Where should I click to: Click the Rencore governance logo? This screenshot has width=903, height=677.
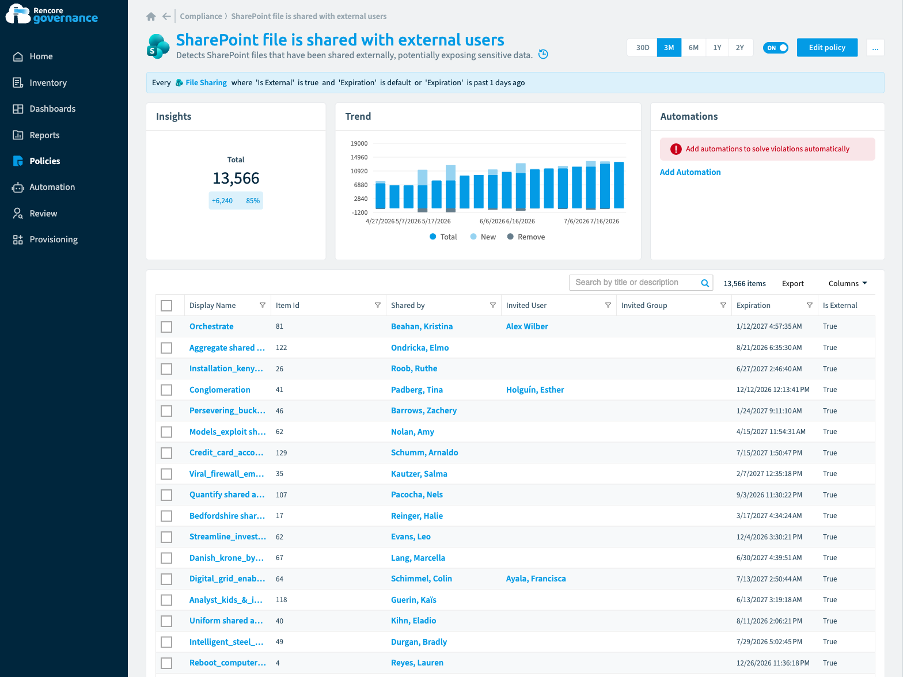point(52,14)
